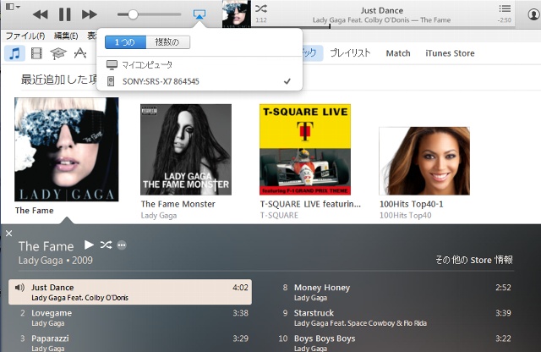Click the Lady Gaga • 2009 album subtitle
Screen dimensions: 541x352
[56, 261]
